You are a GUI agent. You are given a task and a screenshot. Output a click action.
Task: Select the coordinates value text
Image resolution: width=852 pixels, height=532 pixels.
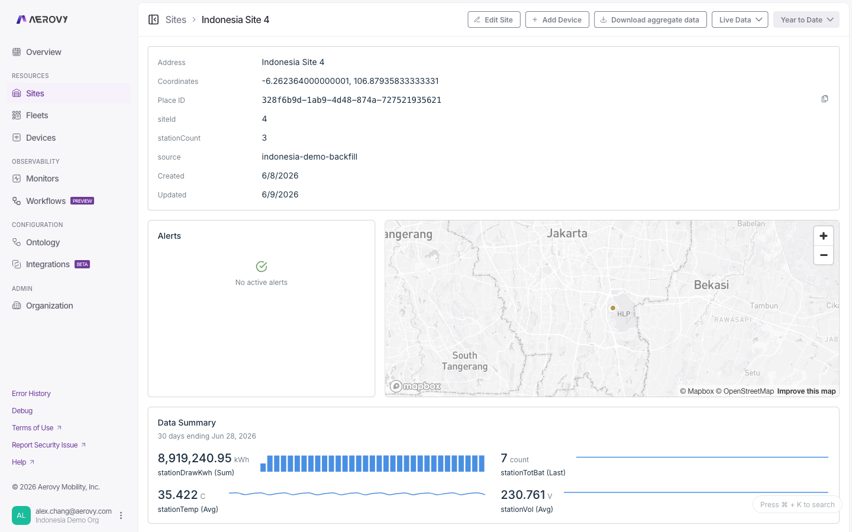tap(350, 81)
